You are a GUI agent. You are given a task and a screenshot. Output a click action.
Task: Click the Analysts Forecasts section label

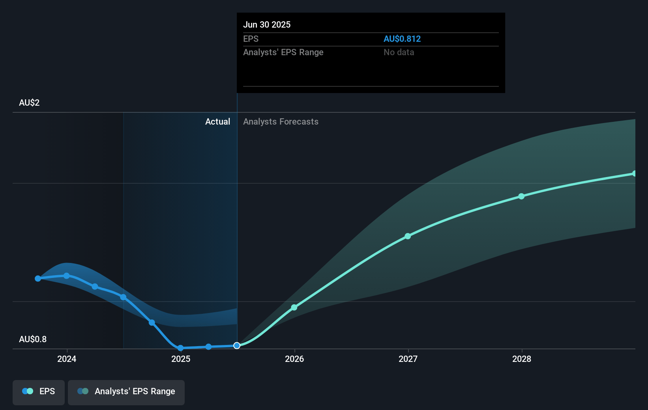(281, 122)
